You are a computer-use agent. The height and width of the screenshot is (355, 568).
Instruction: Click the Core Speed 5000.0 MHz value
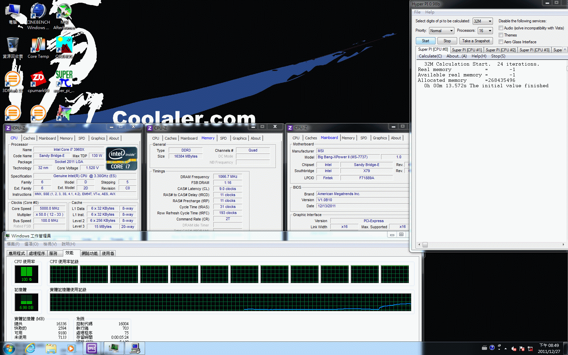point(49,209)
